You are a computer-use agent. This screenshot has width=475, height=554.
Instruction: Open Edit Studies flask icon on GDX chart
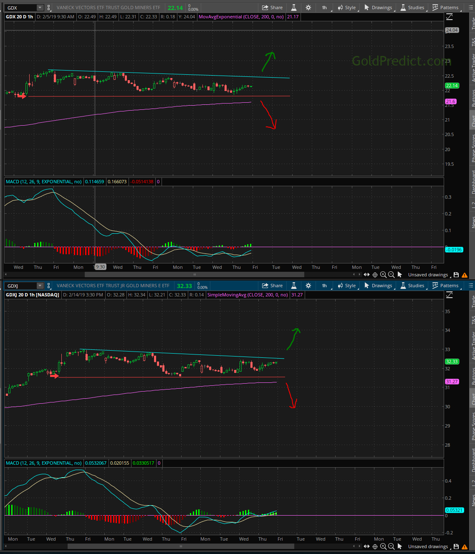tap(294, 8)
